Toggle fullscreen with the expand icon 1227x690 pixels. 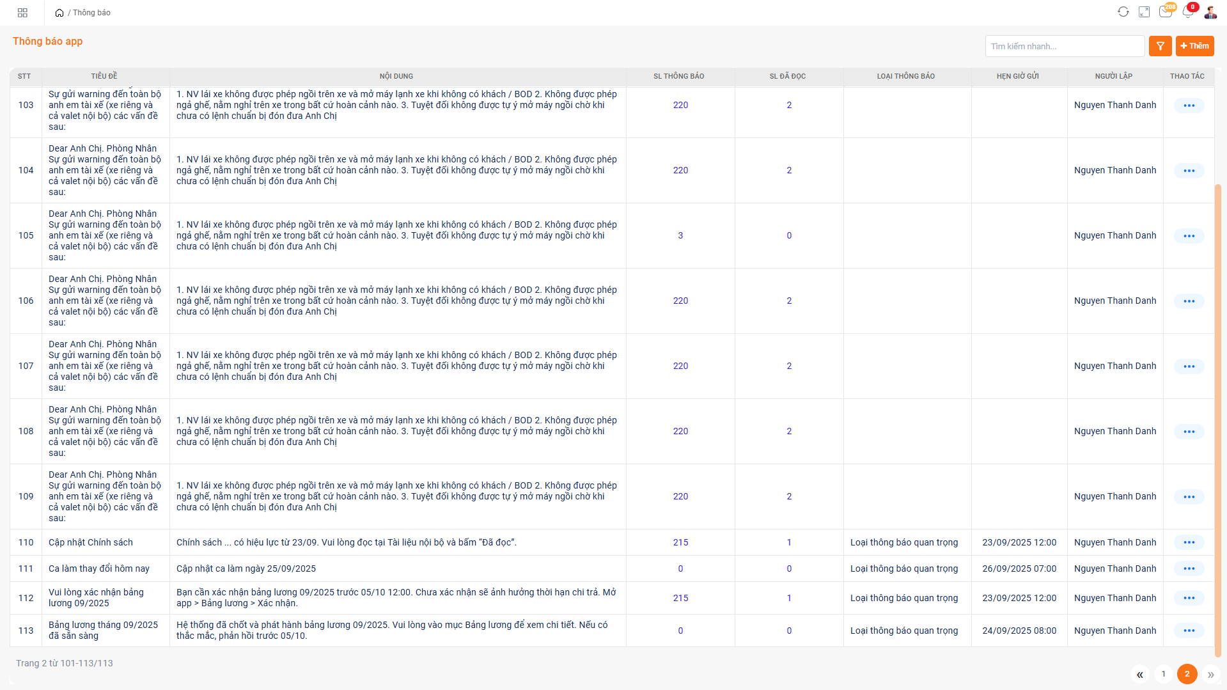1144,12
